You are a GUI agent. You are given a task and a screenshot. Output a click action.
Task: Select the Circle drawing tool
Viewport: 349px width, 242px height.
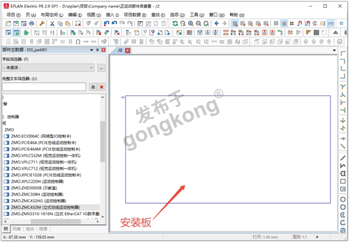click(x=343, y=200)
